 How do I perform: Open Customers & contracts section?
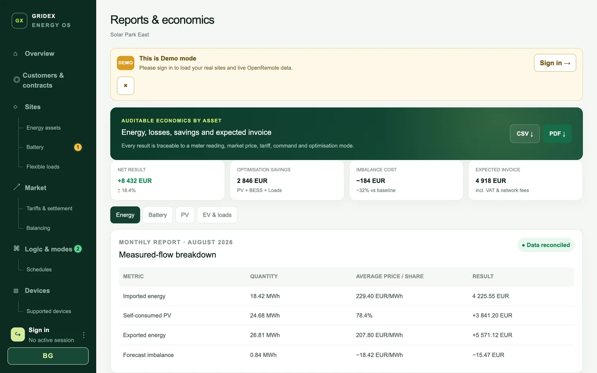click(43, 80)
